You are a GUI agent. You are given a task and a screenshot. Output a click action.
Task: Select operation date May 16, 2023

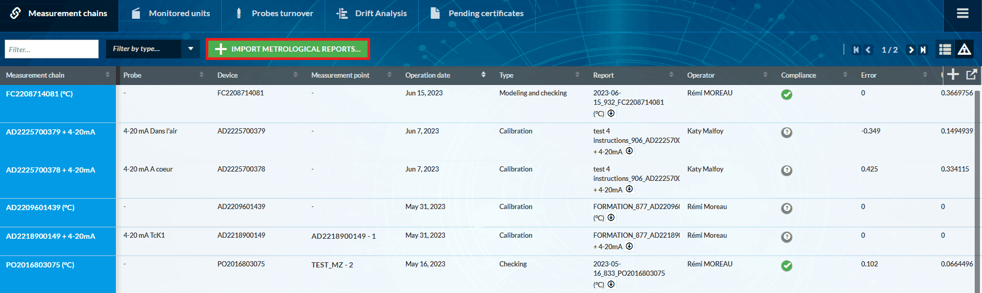click(x=425, y=264)
